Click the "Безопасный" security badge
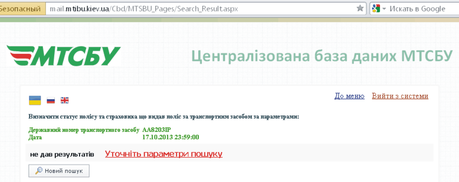The width and height of the screenshot is (459, 182). coord(22,9)
